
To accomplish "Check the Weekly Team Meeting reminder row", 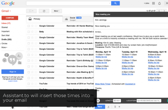I will pos(29,38).
